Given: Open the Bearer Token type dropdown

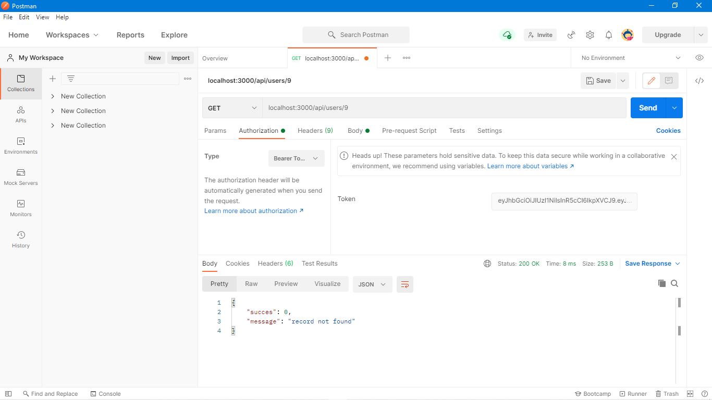Looking at the screenshot, I should pyautogui.click(x=296, y=158).
